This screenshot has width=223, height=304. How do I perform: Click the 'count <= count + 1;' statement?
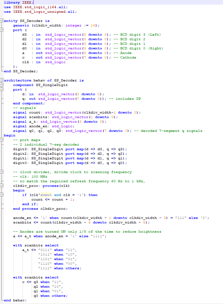tap(53, 200)
